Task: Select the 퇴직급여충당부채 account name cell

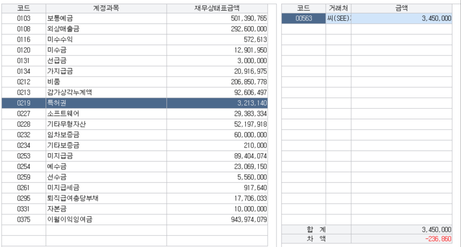Action: click(x=72, y=198)
